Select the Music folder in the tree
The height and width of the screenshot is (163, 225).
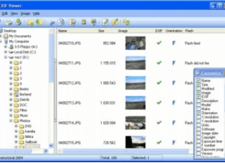pyautogui.click(x=24, y=115)
